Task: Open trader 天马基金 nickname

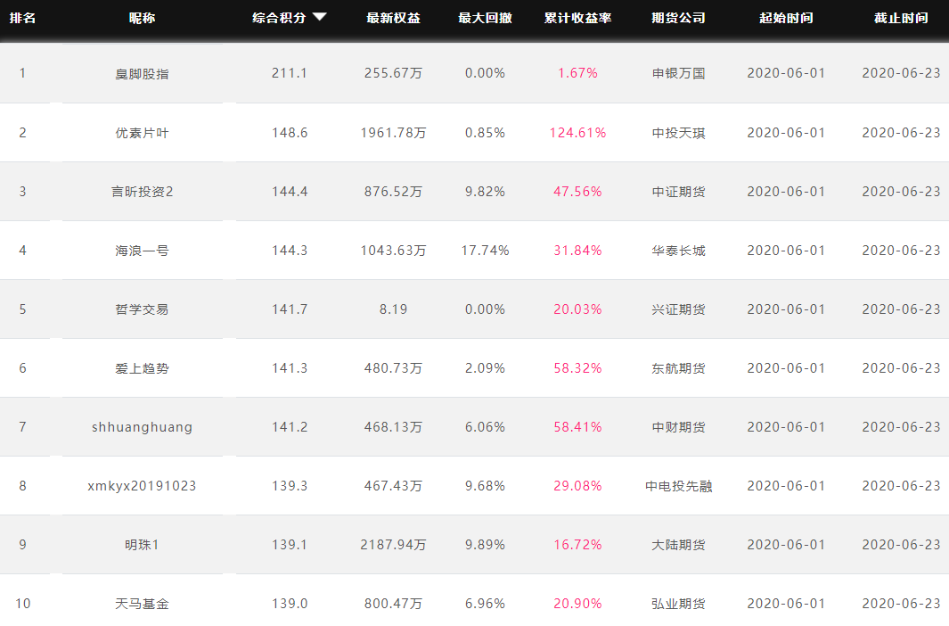Action: pyautogui.click(x=143, y=604)
